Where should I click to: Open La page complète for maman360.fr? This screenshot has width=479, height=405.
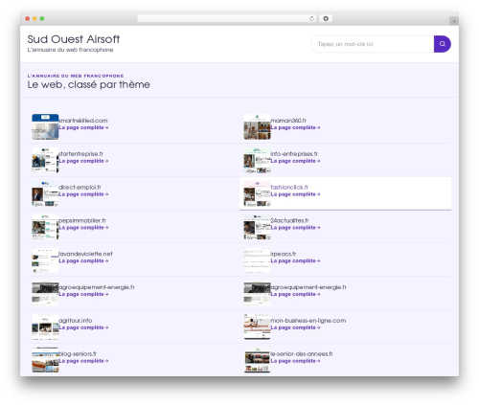[x=295, y=127]
